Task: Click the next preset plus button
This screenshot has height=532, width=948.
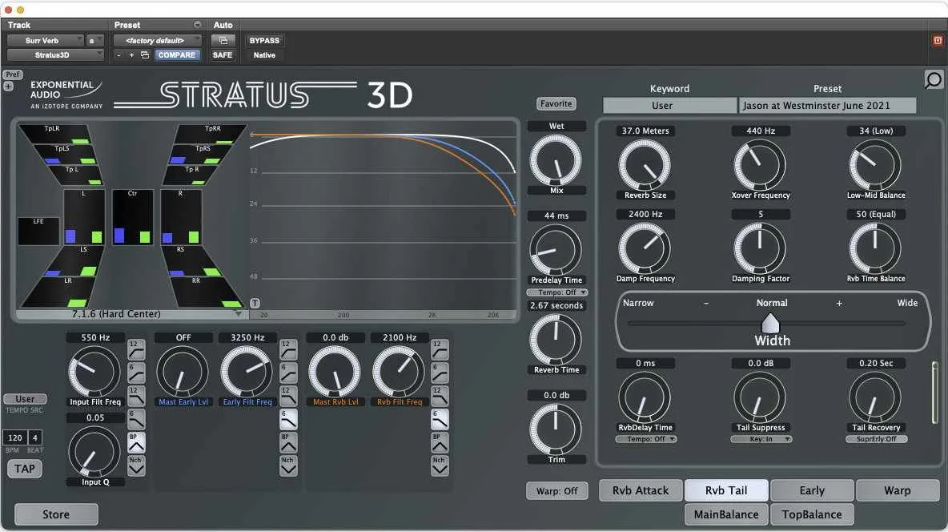Action: tap(131, 55)
